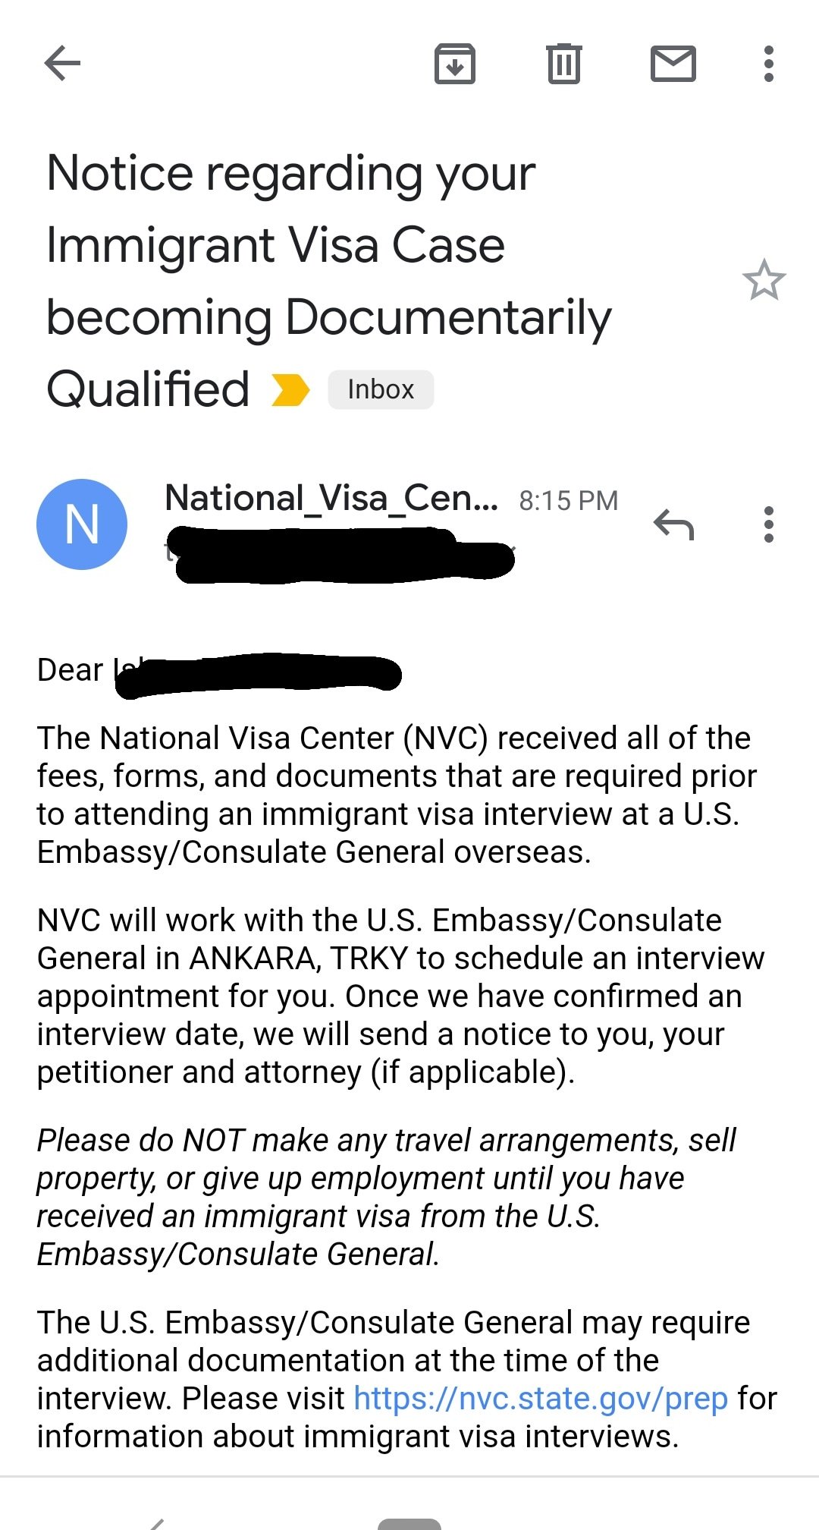Open the sender's blue N avatar

(x=82, y=524)
